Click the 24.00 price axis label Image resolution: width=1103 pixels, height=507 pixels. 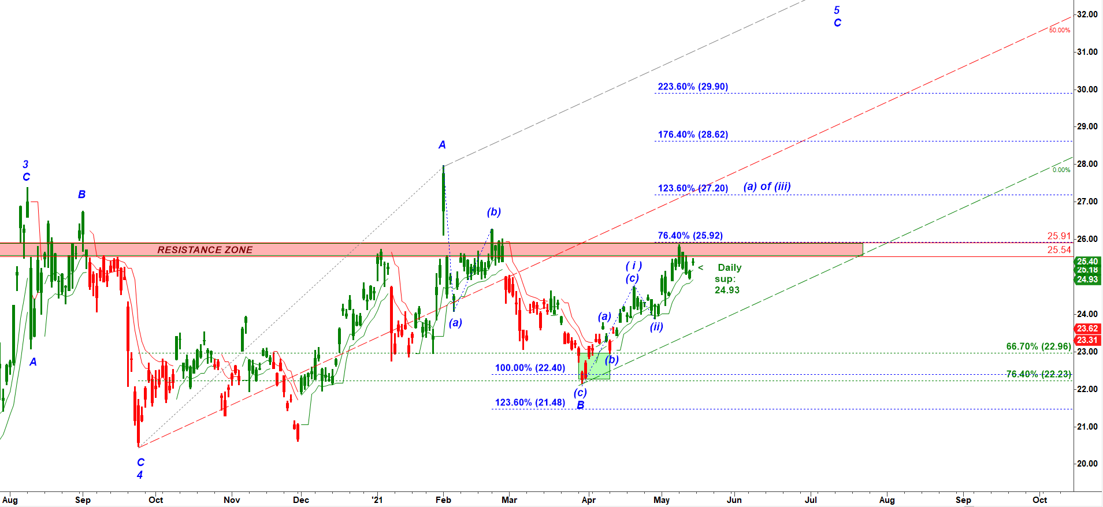click(1087, 314)
